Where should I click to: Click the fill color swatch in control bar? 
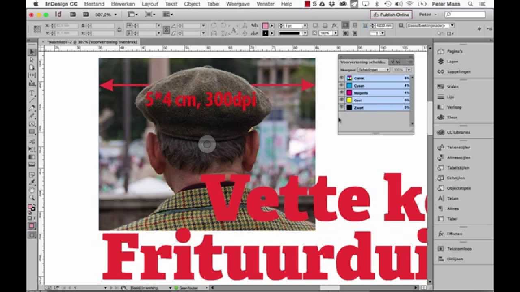point(265,26)
